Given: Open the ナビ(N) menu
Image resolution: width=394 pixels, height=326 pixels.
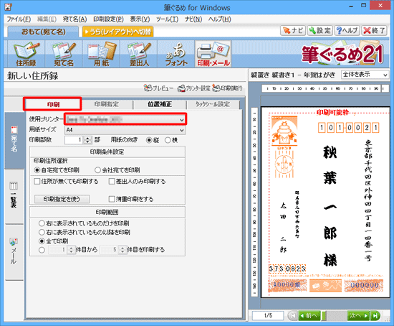Looking at the screenshot, I should tap(193, 19).
